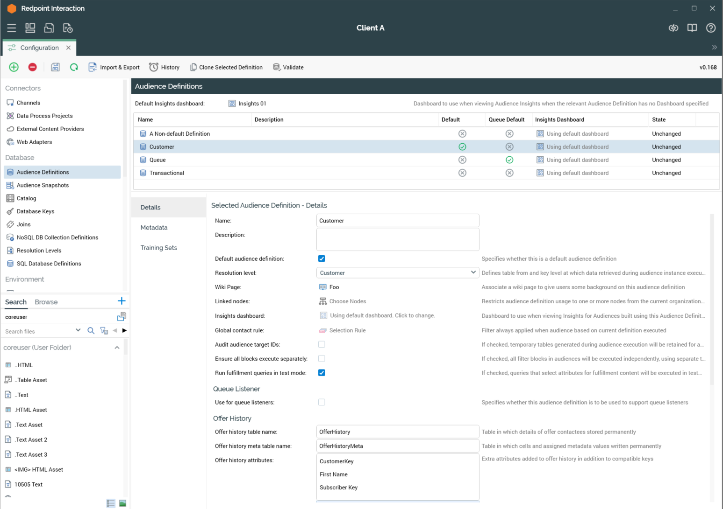Open the help question mark icon
Image resolution: width=723 pixels, height=509 pixels.
click(x=710, y=28)
